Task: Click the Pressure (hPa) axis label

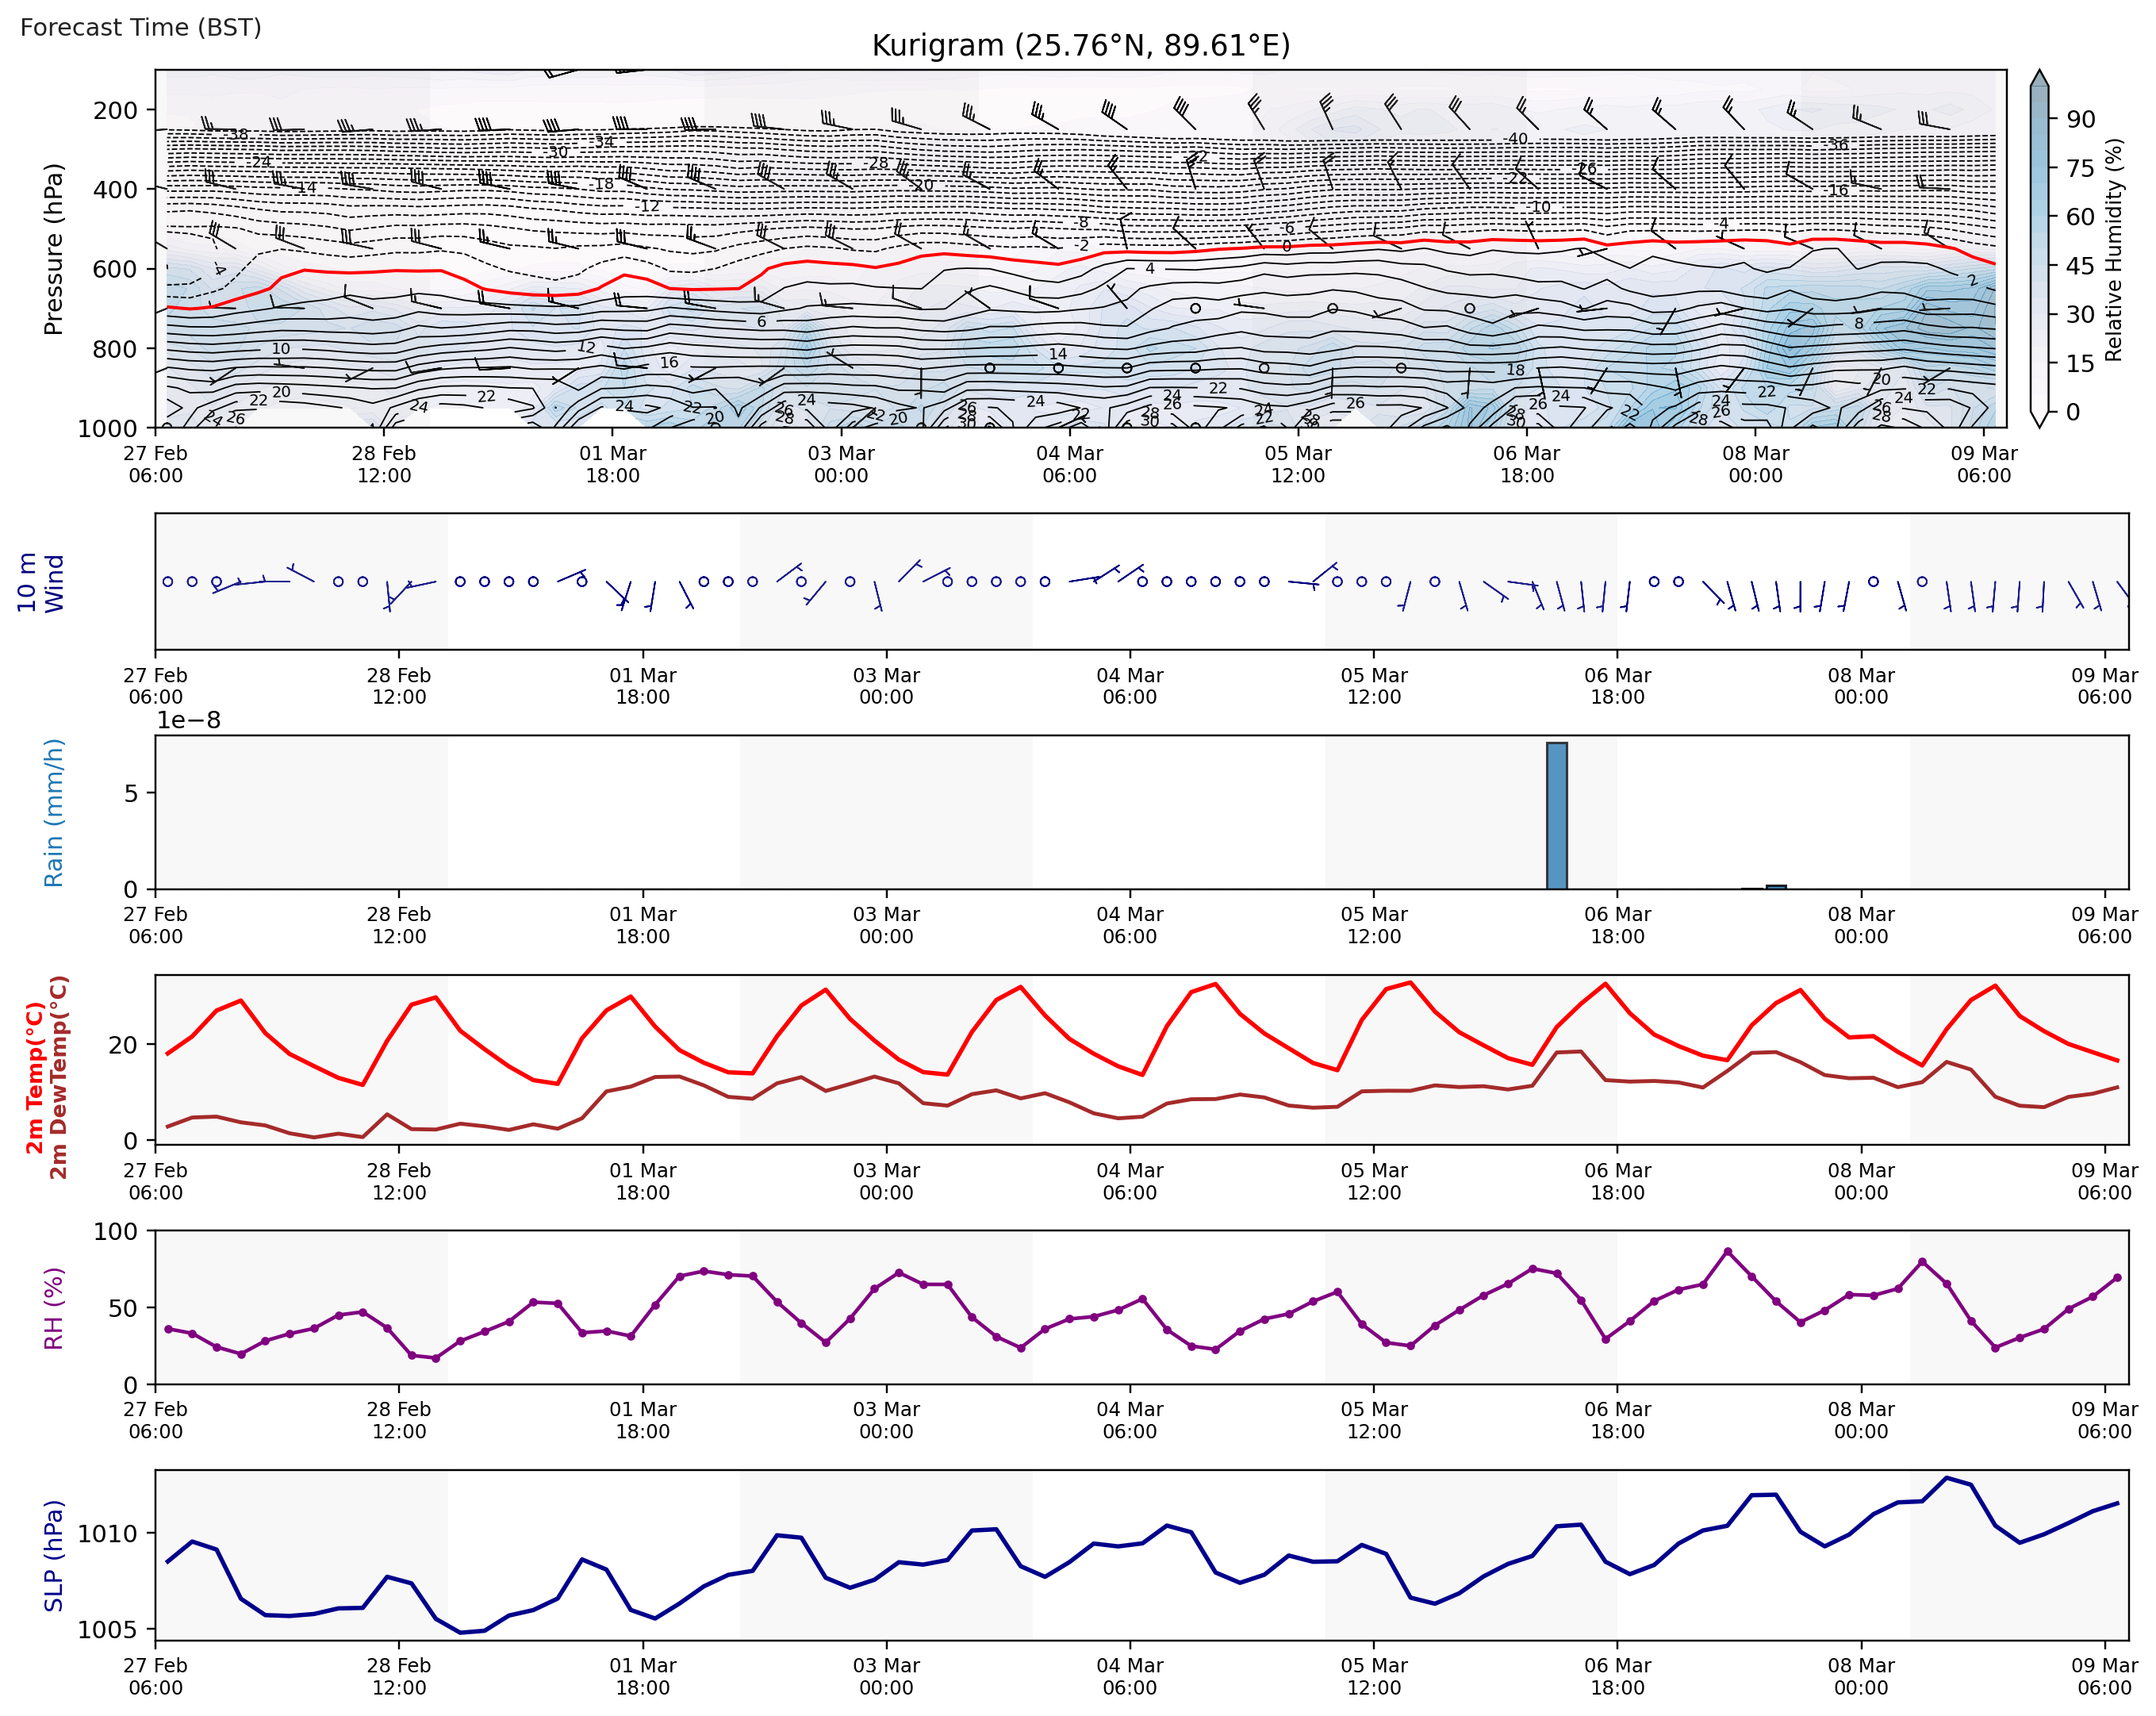Action: click(x=53, y=249)
